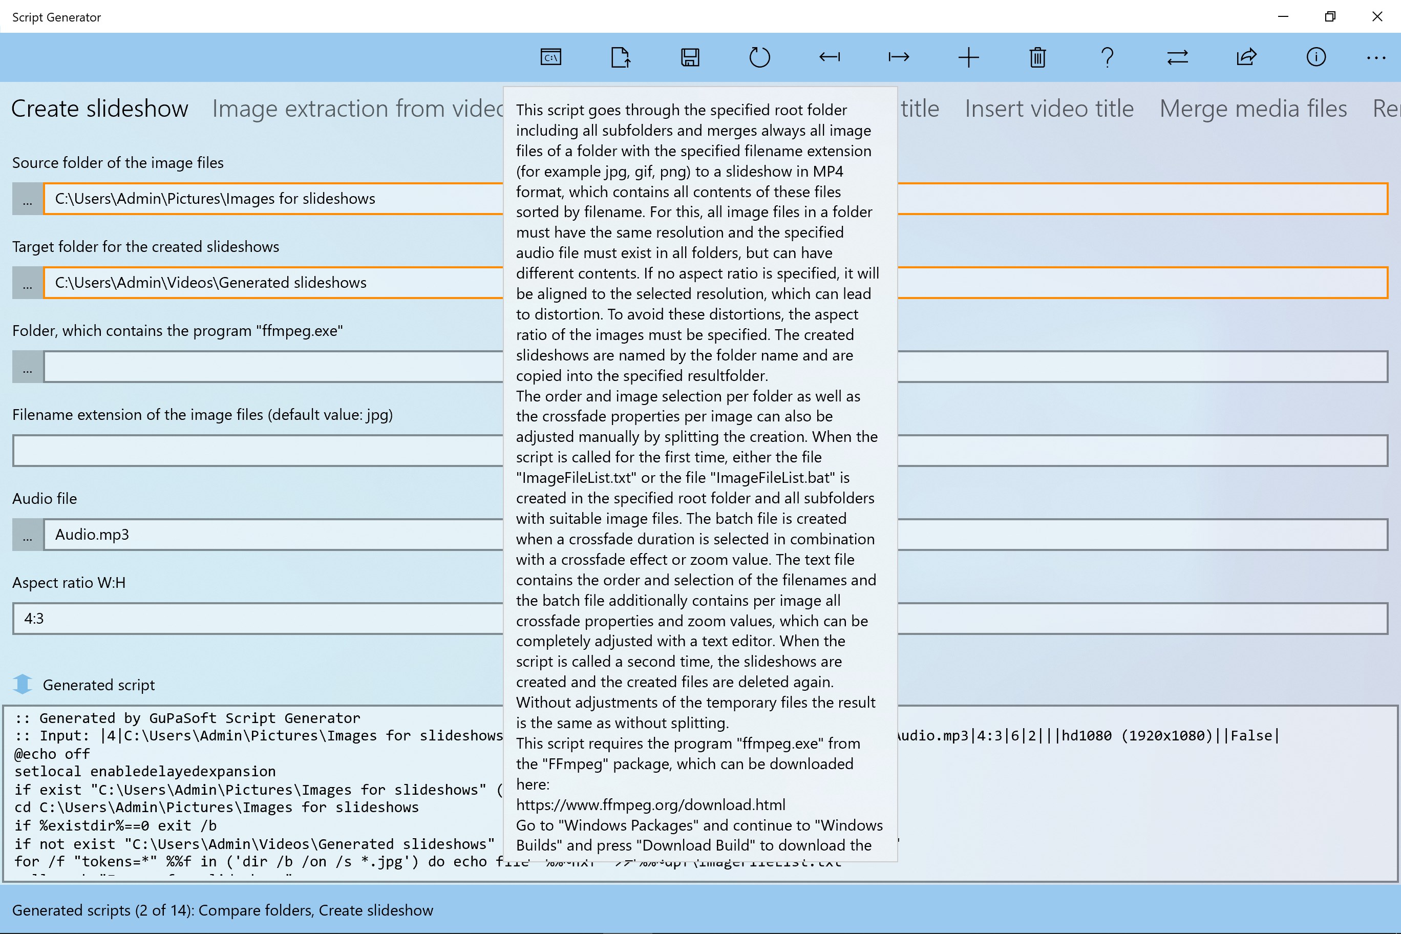
Task: Click the left arrow navigation icon
Action: point(829,57)
